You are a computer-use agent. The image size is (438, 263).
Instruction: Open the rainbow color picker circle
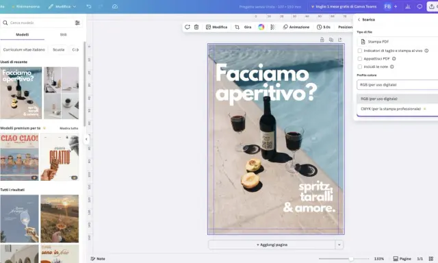pyautogui.click(x=261, y=27)
